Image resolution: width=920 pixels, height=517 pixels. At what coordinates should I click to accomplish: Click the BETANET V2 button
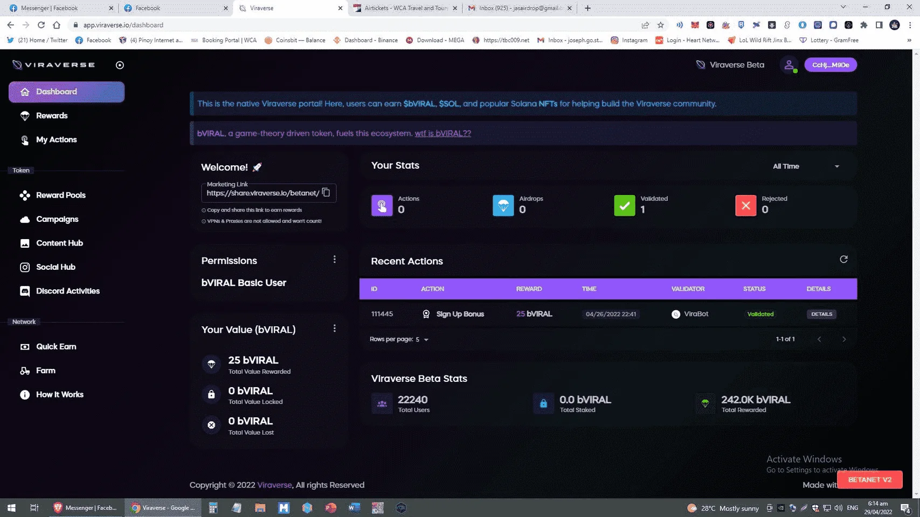(869, 480)
